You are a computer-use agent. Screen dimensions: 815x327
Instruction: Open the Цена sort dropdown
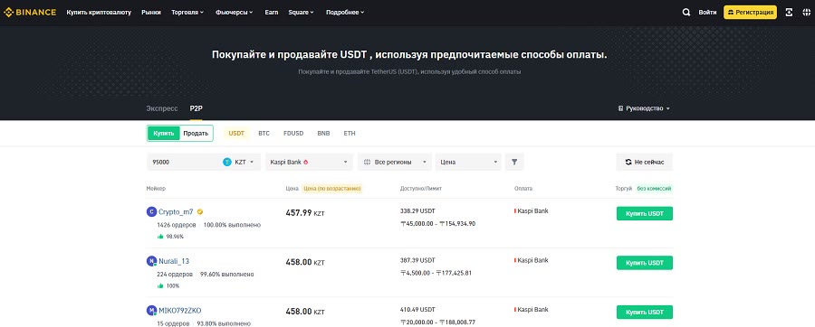[468, 162]
